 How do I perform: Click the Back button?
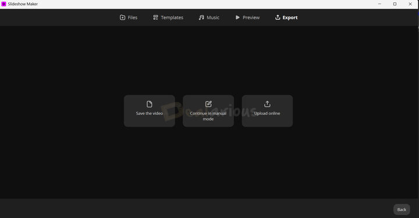[x=402, y=209]
